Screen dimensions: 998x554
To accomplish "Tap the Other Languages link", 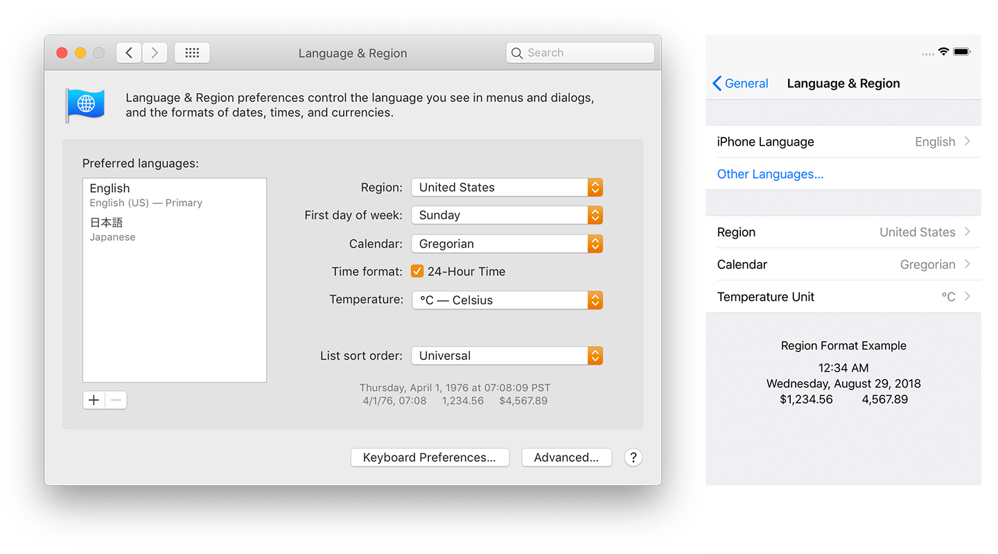I will tap(770, 174).
